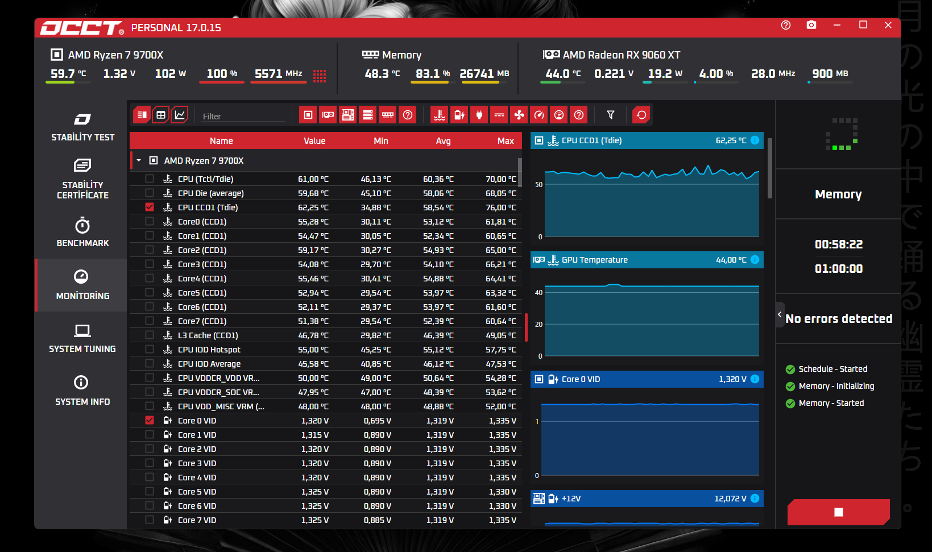This screenshot has width=932, height=552.
Task: Open the System Info tab
Action: pyautogui.click(x=82, y=391)
